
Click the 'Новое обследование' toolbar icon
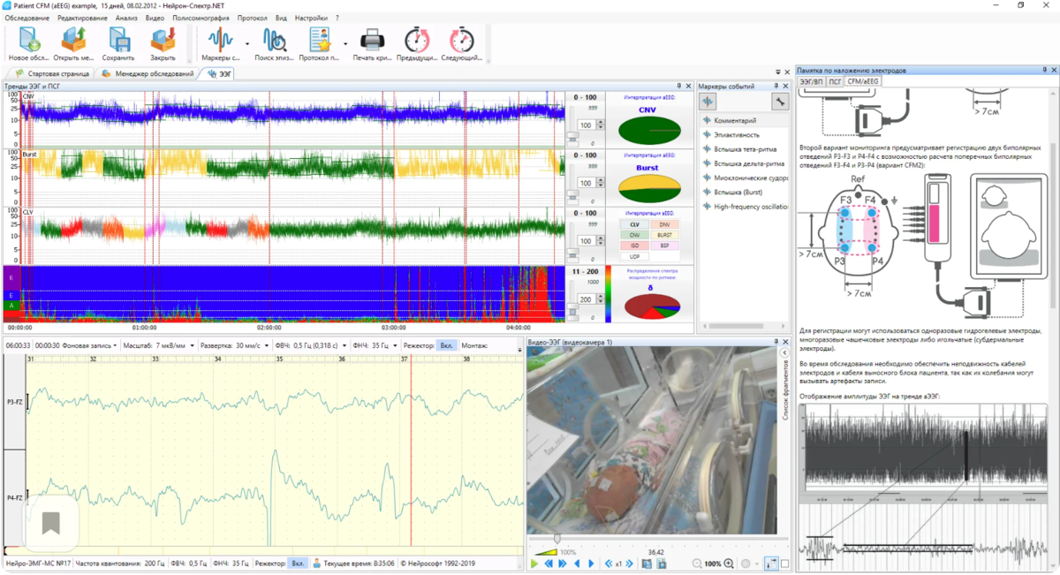pyautogui.click(x=30, y=40)
